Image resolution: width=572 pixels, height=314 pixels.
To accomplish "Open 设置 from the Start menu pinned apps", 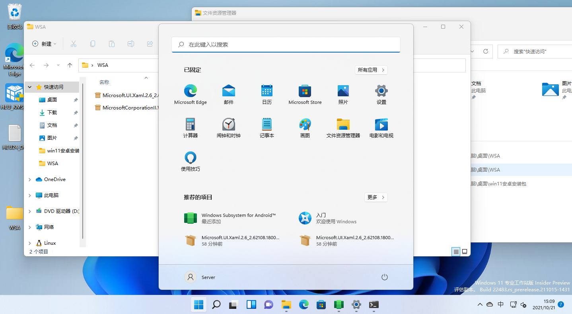I will [381, 94].
